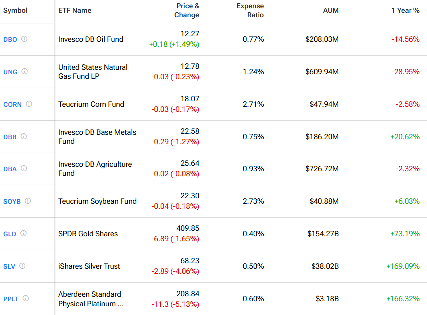
Task: Click the info icon next to DBO
Action: point(24,39)
